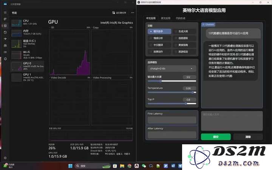Open chatglm2-6b model dropdown
Image resolution: width=272 pixels, height=170 pixels.
tap(172, 68)
